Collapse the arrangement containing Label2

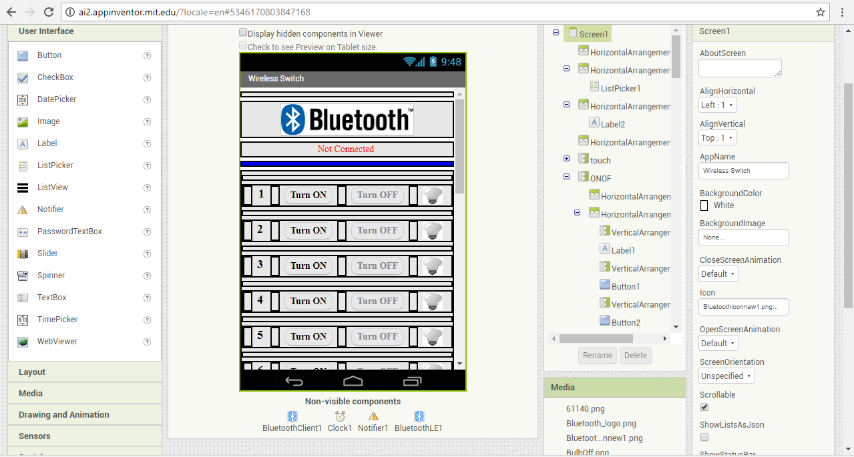point(566,104)
